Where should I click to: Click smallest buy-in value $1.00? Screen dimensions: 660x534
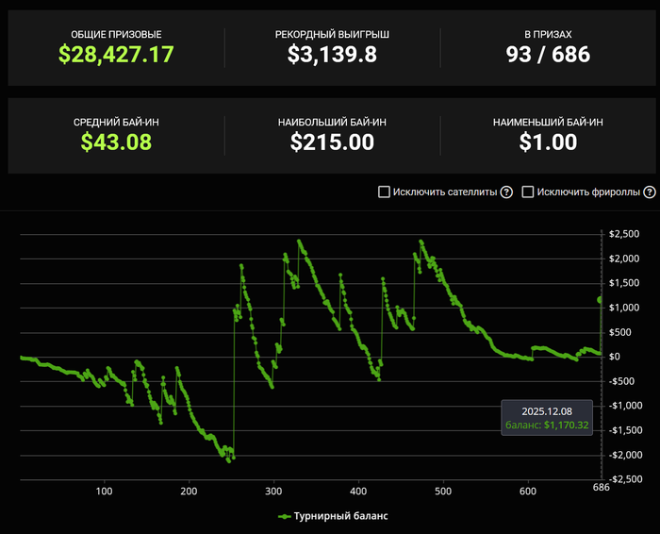tap(548, 142)
